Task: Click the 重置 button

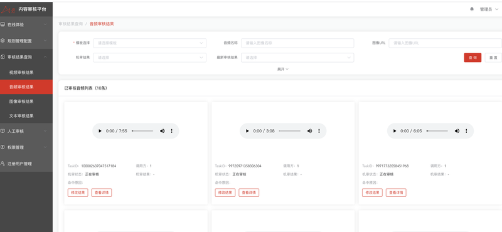Action: click(493, 58)
